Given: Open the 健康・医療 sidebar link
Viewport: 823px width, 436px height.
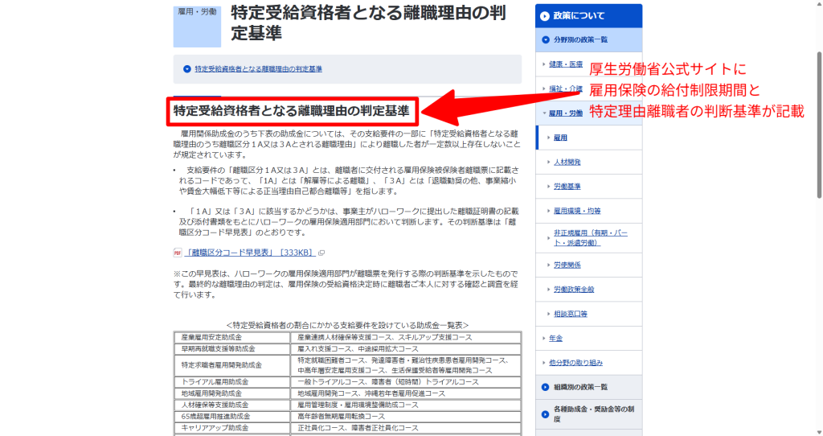Looking at the screenshot, I should 566,64.
